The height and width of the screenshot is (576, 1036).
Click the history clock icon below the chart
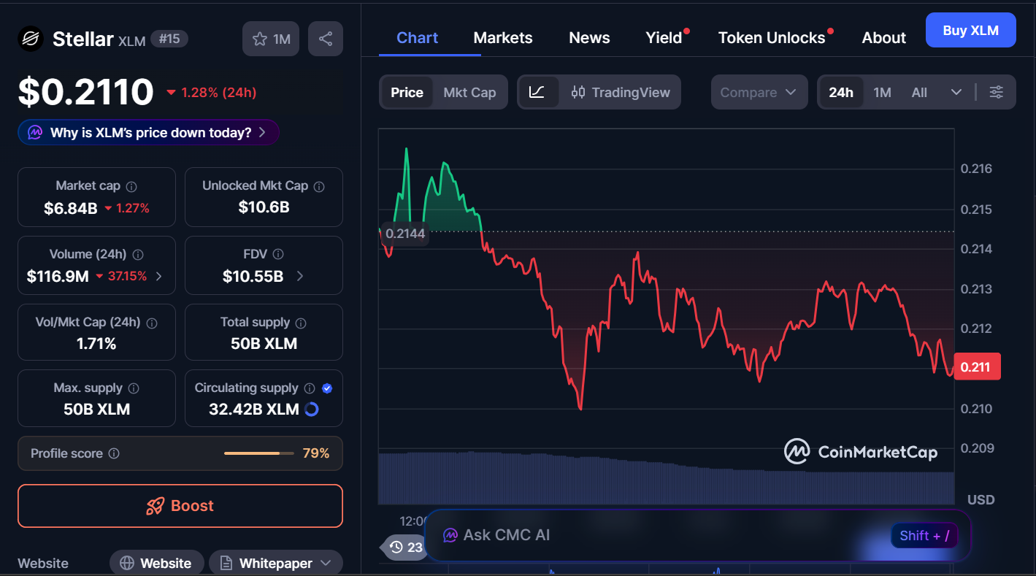pyautogui.click(x=396, y=547)
